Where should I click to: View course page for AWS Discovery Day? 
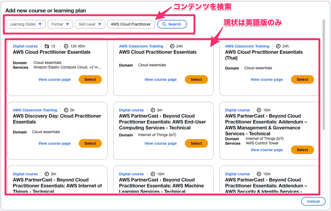coord(55,143)
